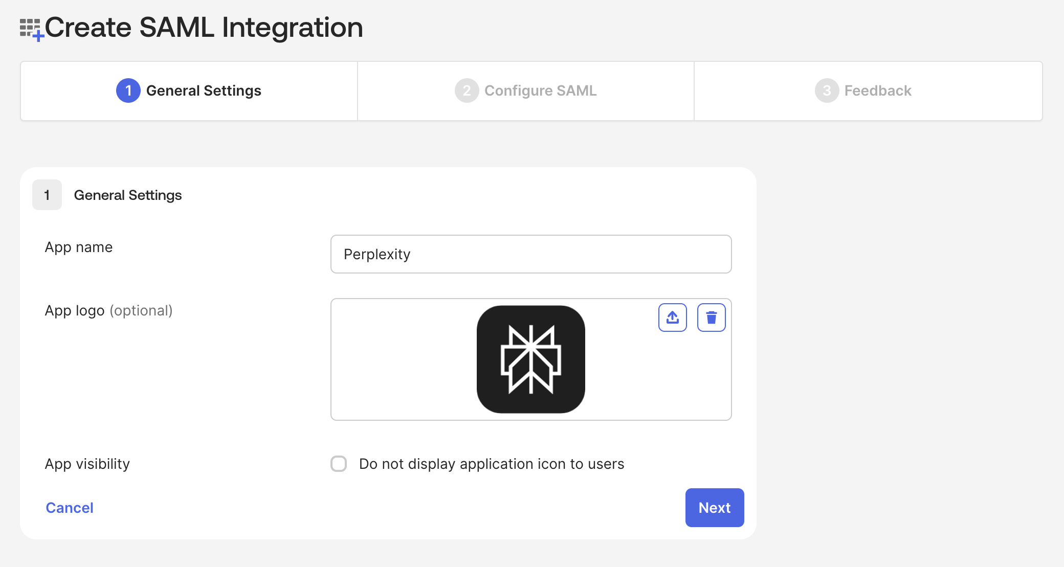Click the App visibility label
Image resolution: width=1064 pixels, height=567 pixels.
pyautogui.click(x=87, y=464)
